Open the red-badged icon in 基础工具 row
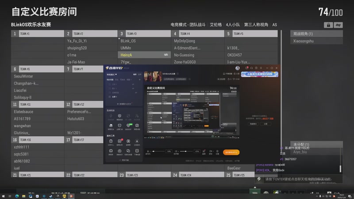 (x=119, y=141)
